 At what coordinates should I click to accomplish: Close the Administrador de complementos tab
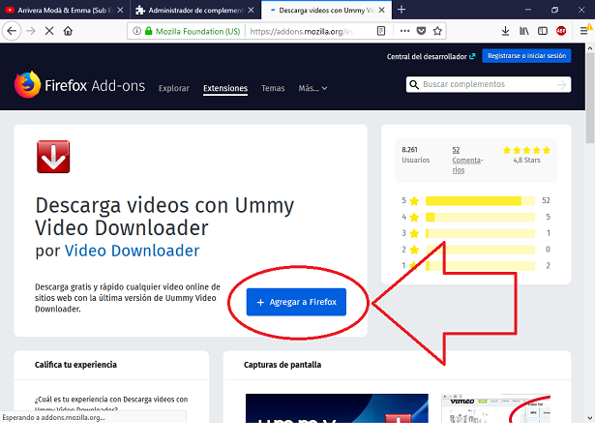tap(251, 11)
